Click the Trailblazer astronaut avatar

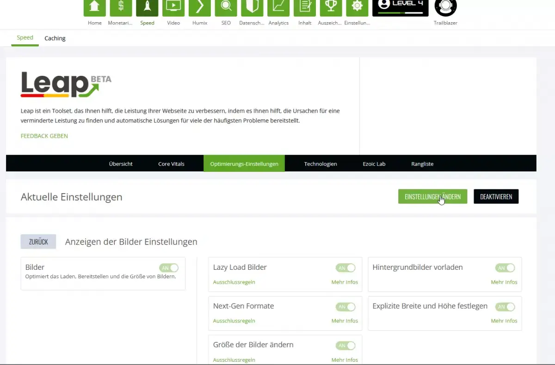(x=445, y=7)
